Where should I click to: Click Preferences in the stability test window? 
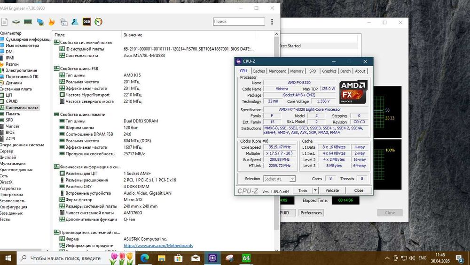311,212
